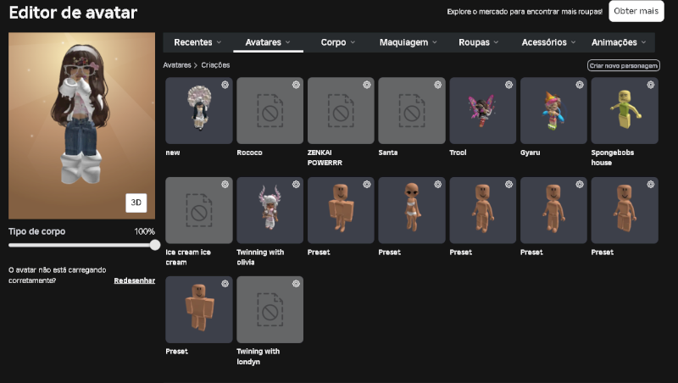Click Criar novo personagem button
The height and width of the screenshot is (383, 678).
624,66
